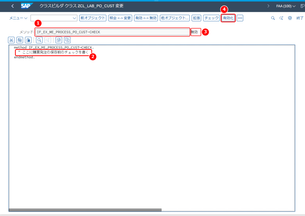Click the cut (scissors) icon
The height and width of the screenshot is (216, 305).
(x=11, y=40)
